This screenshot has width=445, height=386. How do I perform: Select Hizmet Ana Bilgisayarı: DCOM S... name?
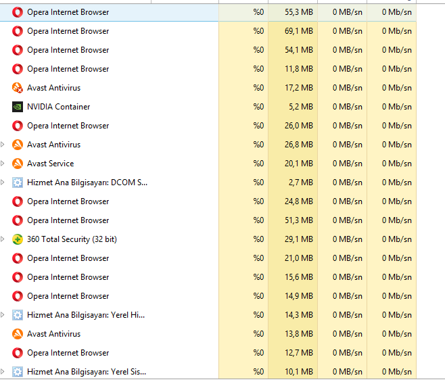pos(87,183)
